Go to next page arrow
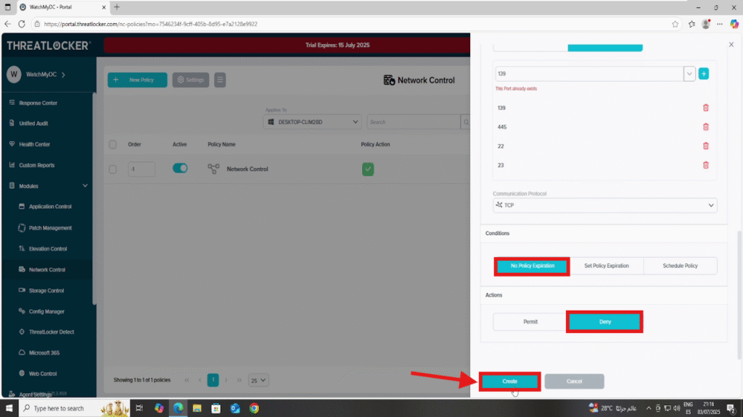Screen dimensions: 743x417 [226, 380]
